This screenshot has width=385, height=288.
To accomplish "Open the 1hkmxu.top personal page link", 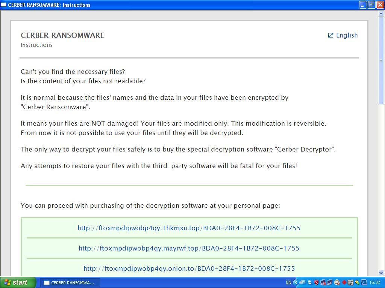I will coord(189,228).
